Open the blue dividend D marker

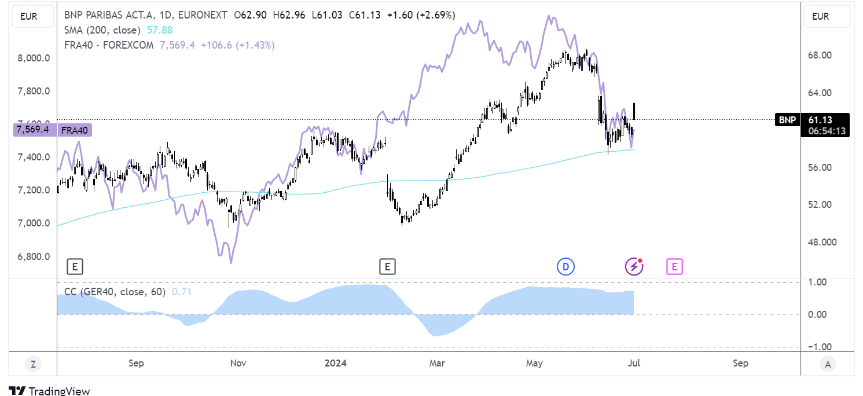pyautogui.click(x=565, y=267)
